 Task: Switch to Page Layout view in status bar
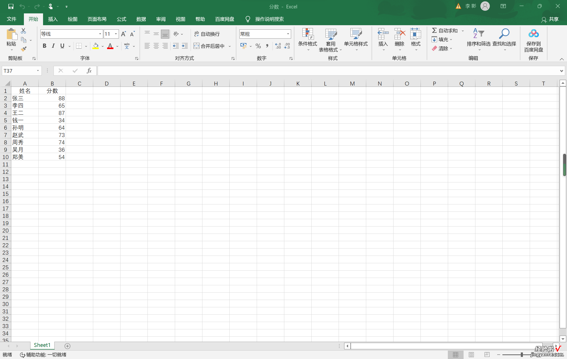coord(471,355)
